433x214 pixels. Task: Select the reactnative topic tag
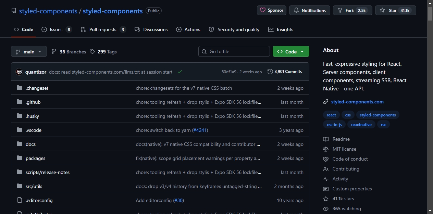tap(361, 125)
